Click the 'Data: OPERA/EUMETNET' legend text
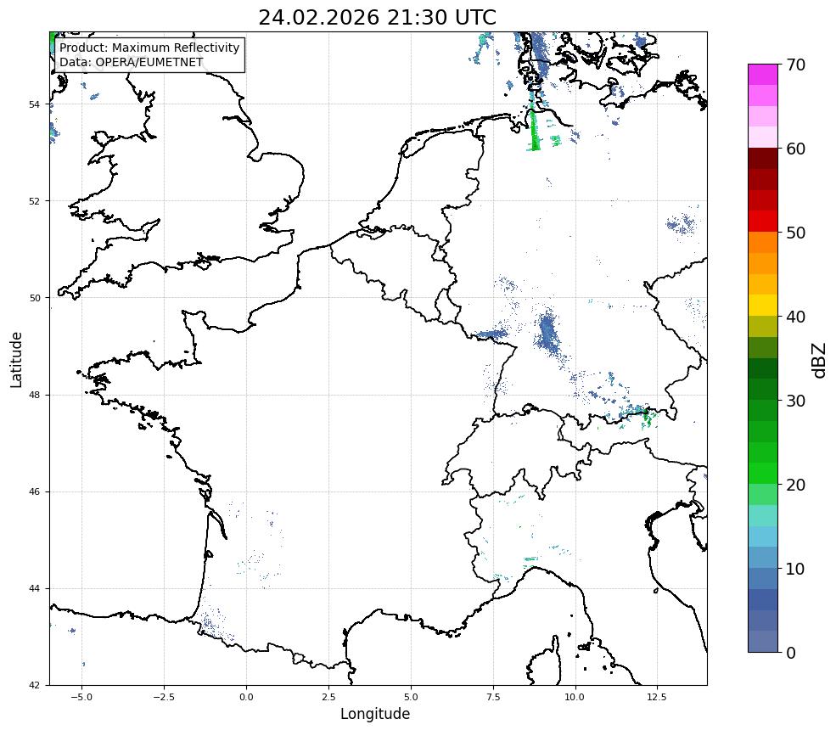 pyautogui.click(x=132, y=62)
